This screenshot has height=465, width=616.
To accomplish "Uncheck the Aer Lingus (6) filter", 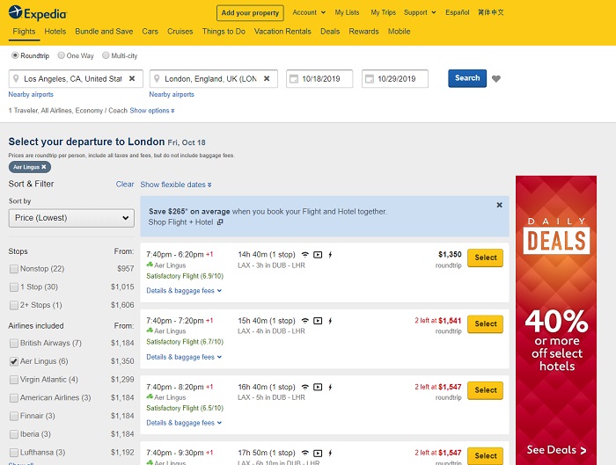I will tap(14, 361).
